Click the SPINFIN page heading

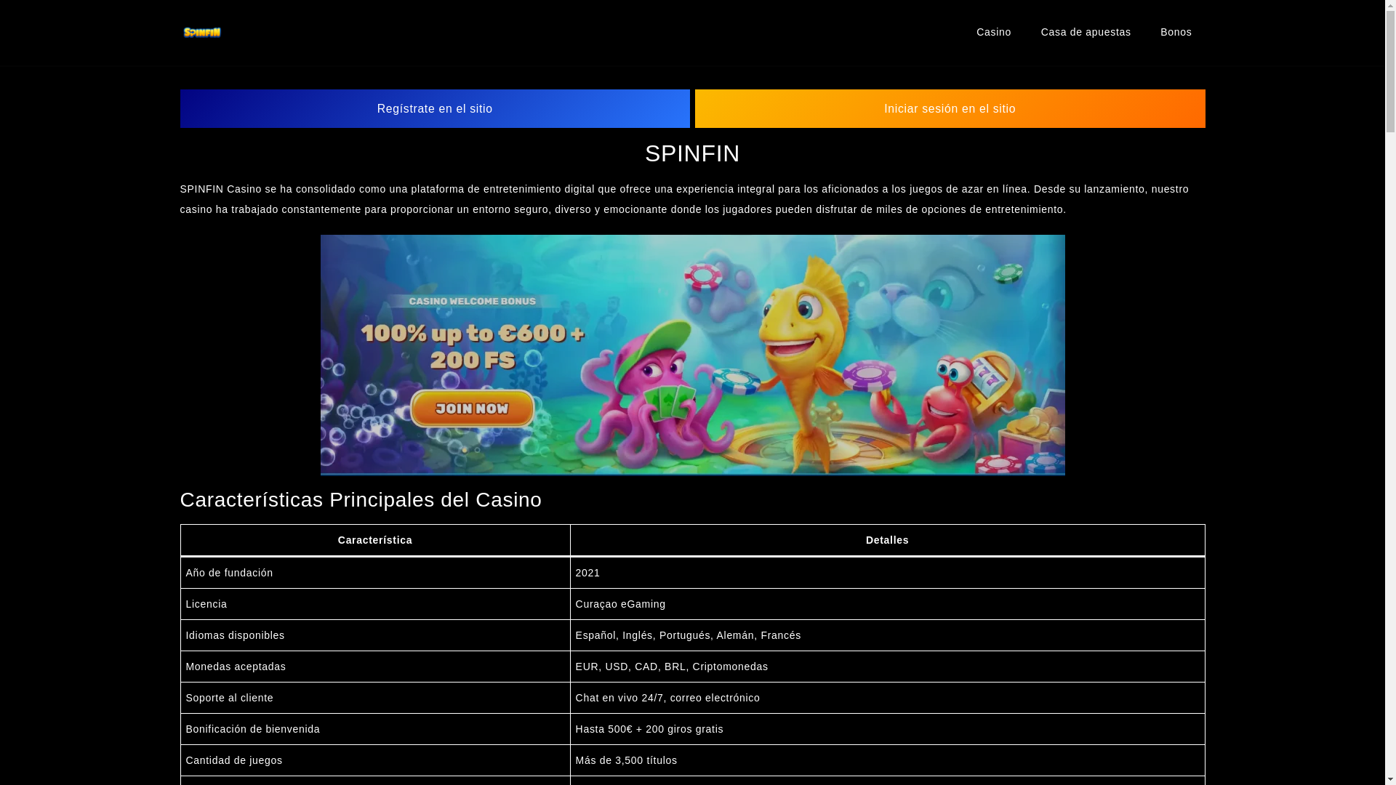692,153
